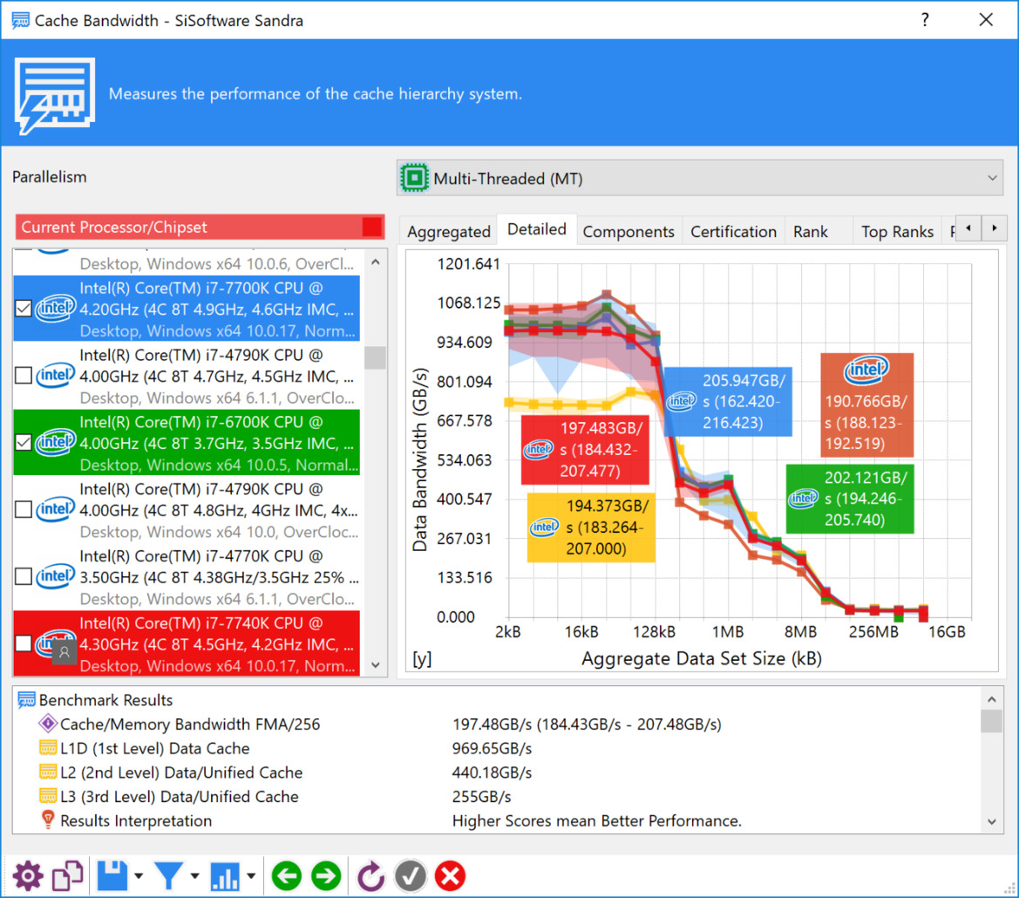Click the Intel logo beside i7-7700K
Viewport: 1019px width, 898px height.
pos(55,308)
